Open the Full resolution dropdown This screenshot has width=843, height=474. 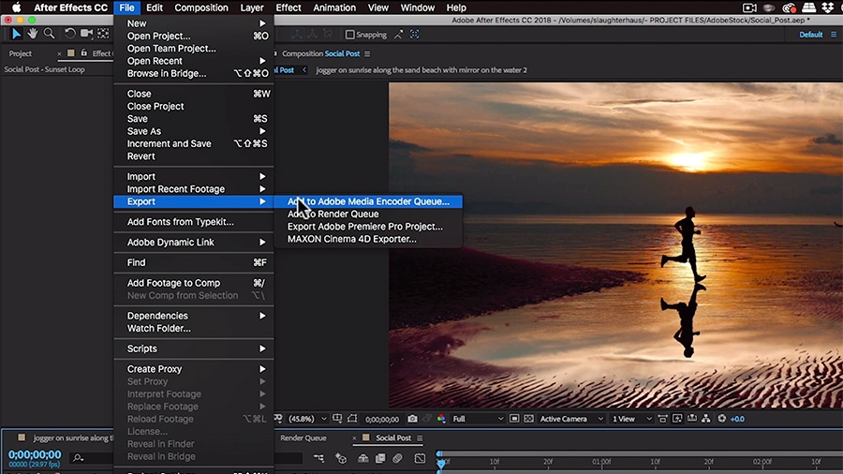[x=478, y=419]
